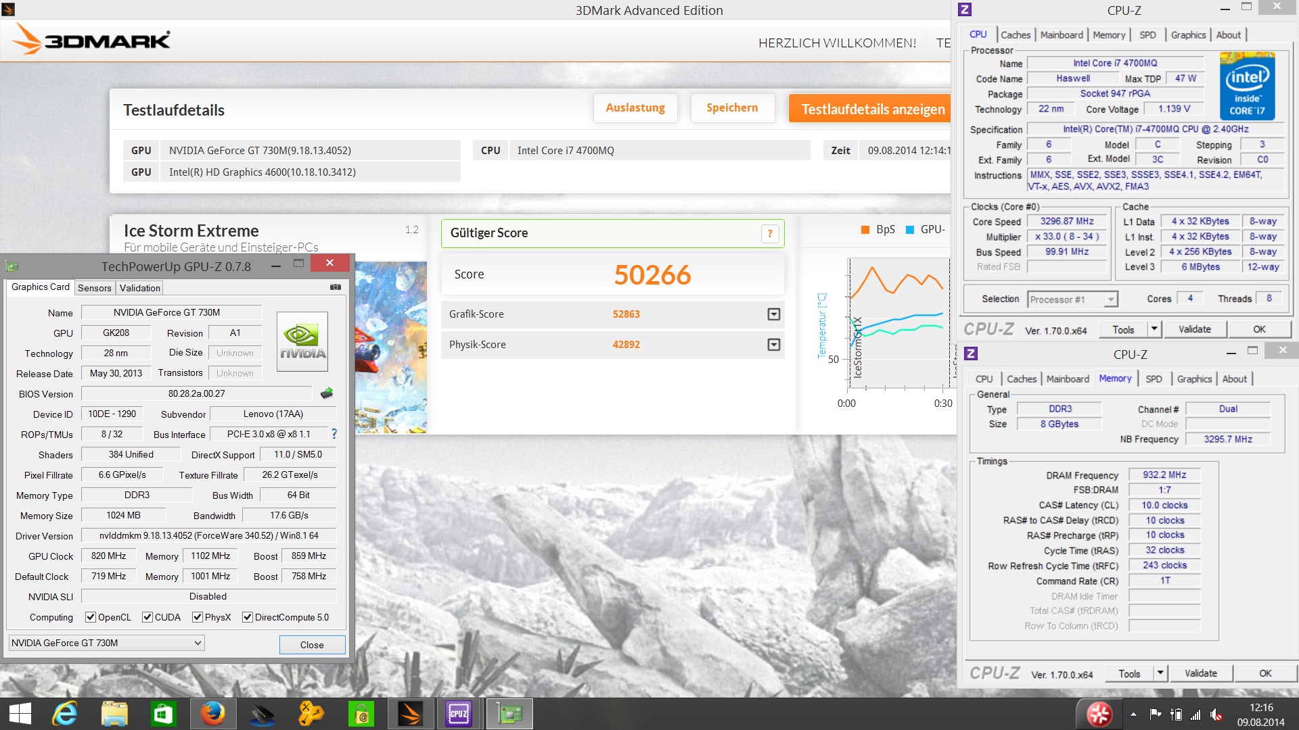Viewport: 1299px width, 730px height.
Task: Click the Action Center flag tray icon
Action: [x=1156, y=714]
